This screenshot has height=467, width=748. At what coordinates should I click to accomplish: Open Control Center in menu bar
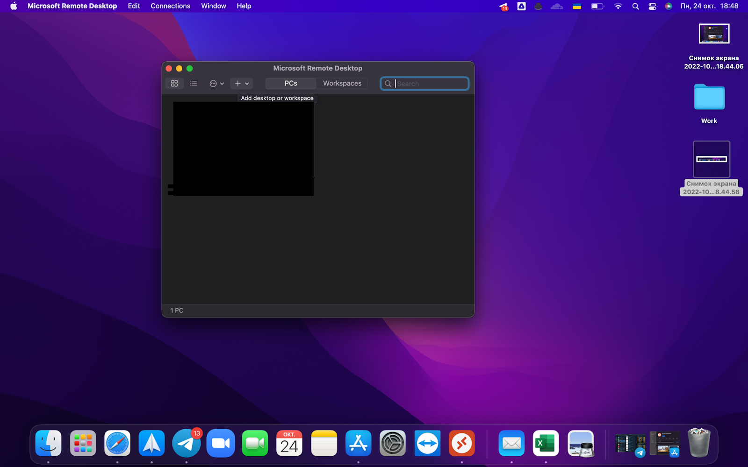click(x=652, y=6)
